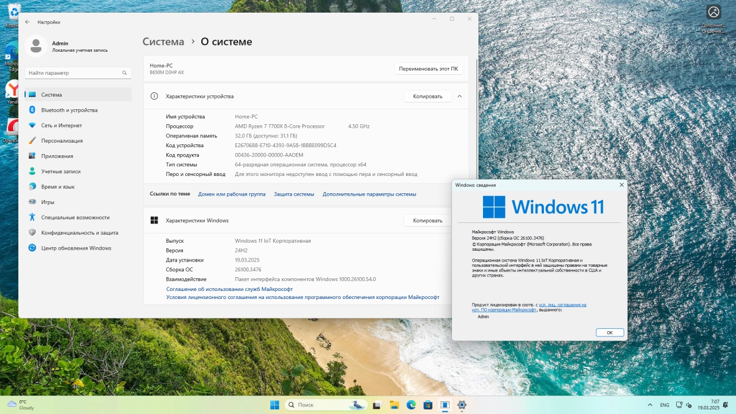Open Центр обновления Windows
Viewport: 736px width, 414px height.
[x=78, y=248]
